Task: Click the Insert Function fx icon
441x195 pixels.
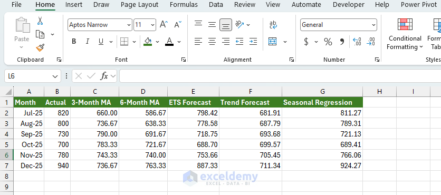Action: point(104,76)
